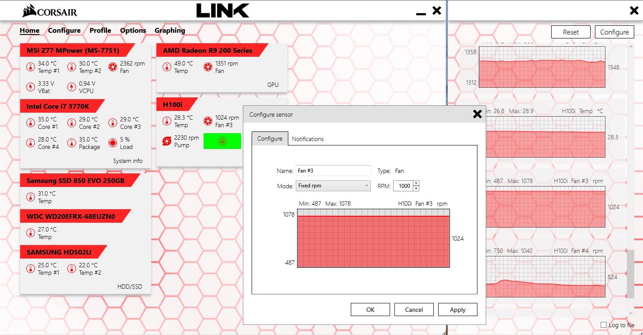Select the Core #3 temperature icon
The height and width of the screenshot is (335, 643).
pos(113,123)
